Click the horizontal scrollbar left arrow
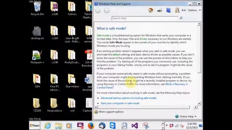This screenshot has width=232, height=130. pyautogui.click(x=96, y=107)
